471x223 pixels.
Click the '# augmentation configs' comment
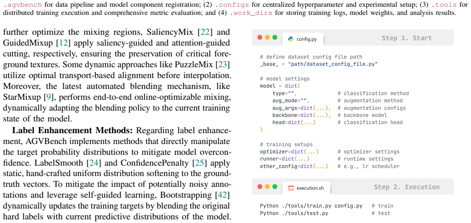tap(372, 108)
